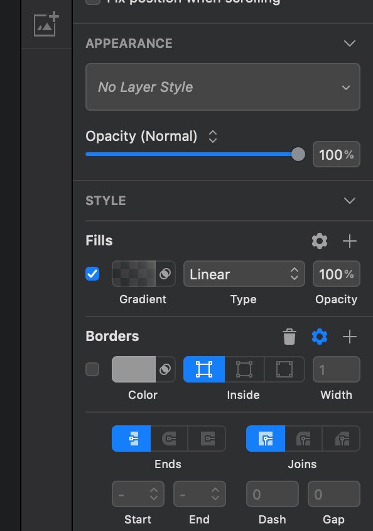Image resolution: width=373 pixels, height=531 pixels.
Task: Enable the border checkbox
Action: point(92,369)
